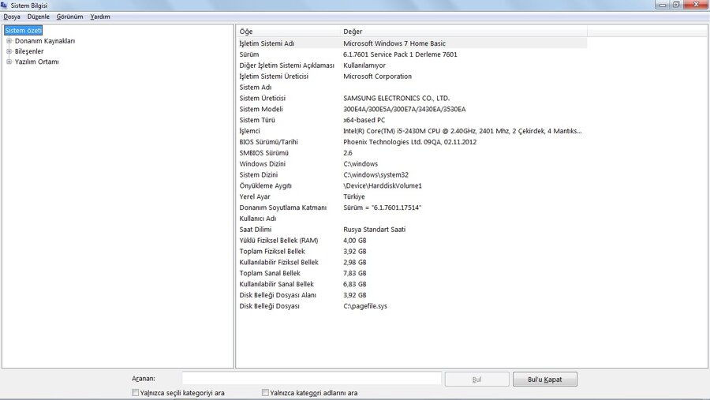Select Disk Belleği Dosyası Alanı row
This screenshot has width=710, height=400.
[x=412, y=295]
